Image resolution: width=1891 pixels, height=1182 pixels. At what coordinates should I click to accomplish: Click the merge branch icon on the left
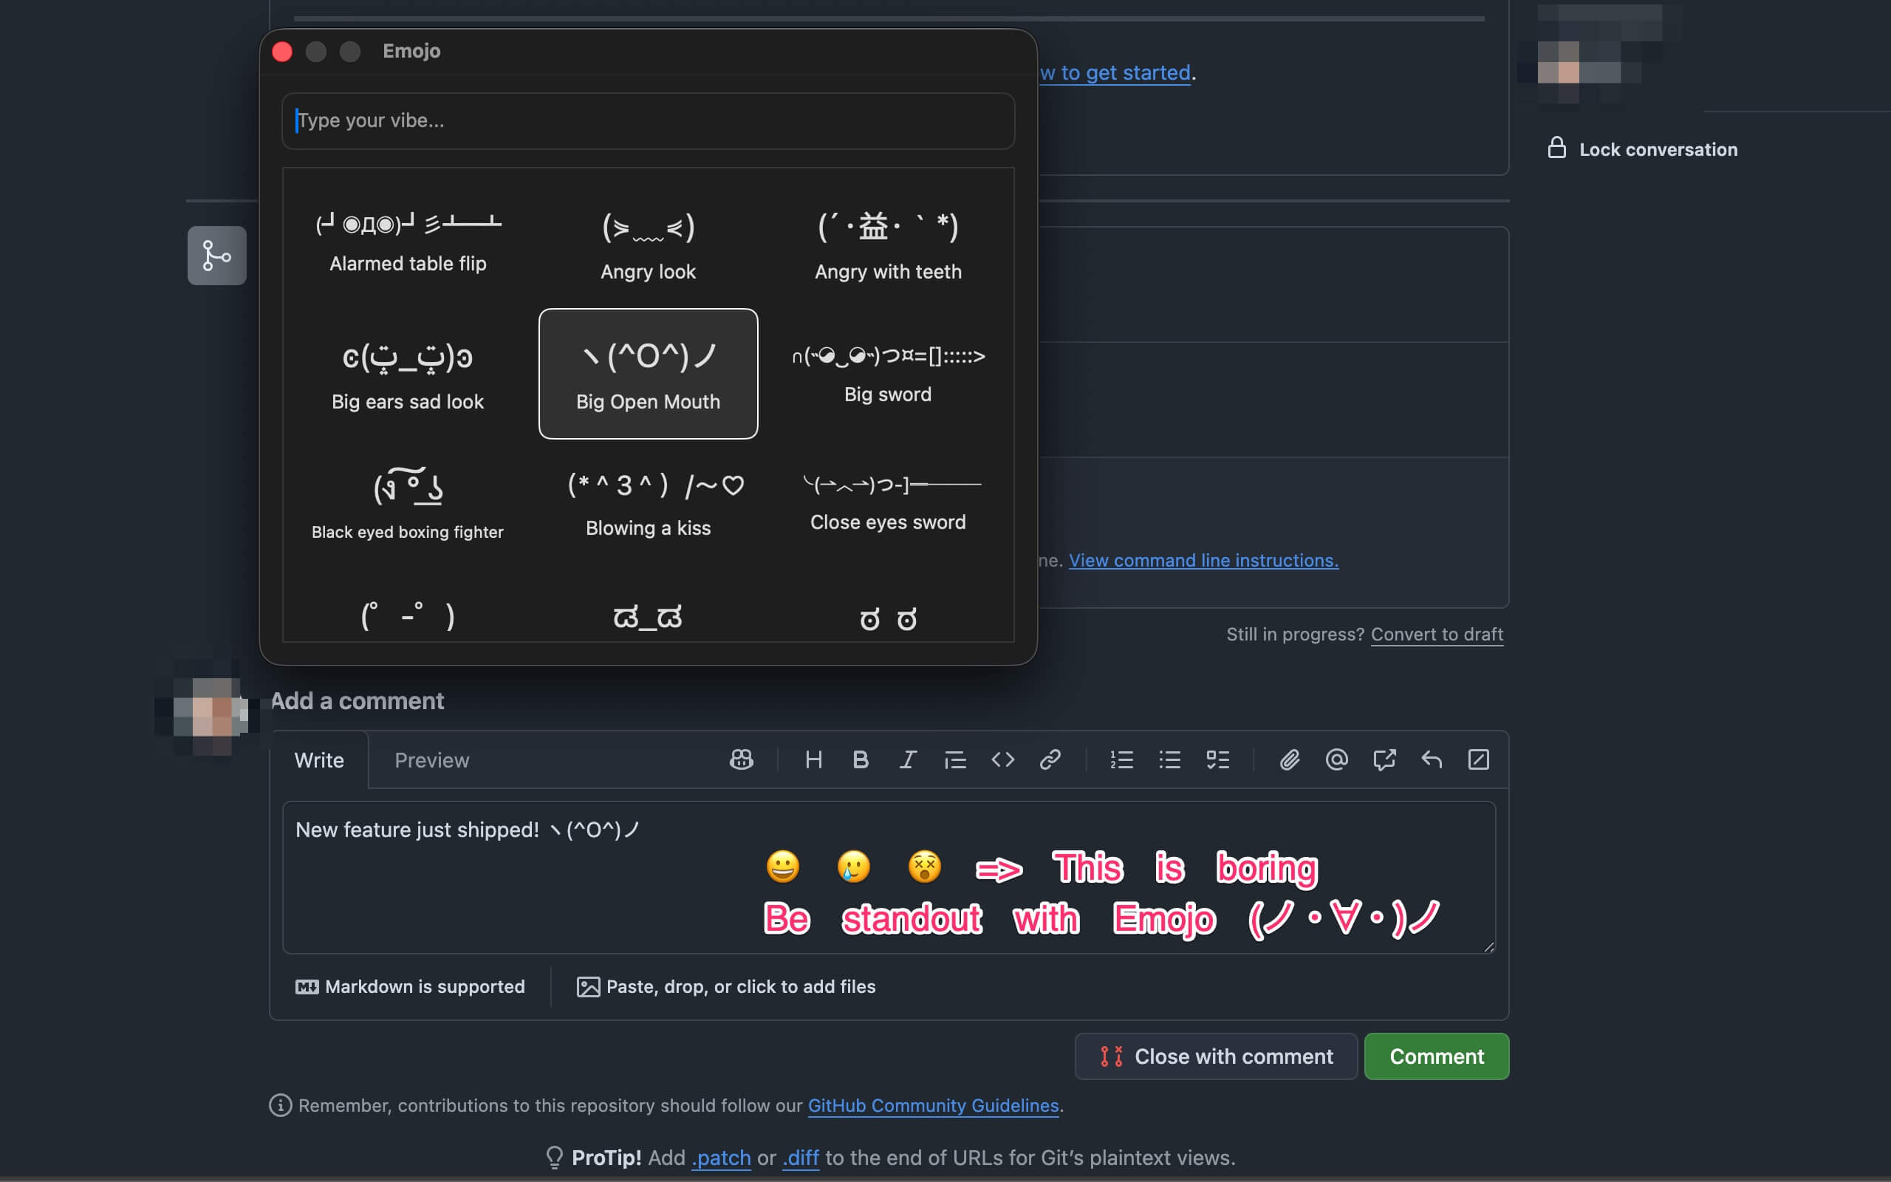click(x=216, y=256)
